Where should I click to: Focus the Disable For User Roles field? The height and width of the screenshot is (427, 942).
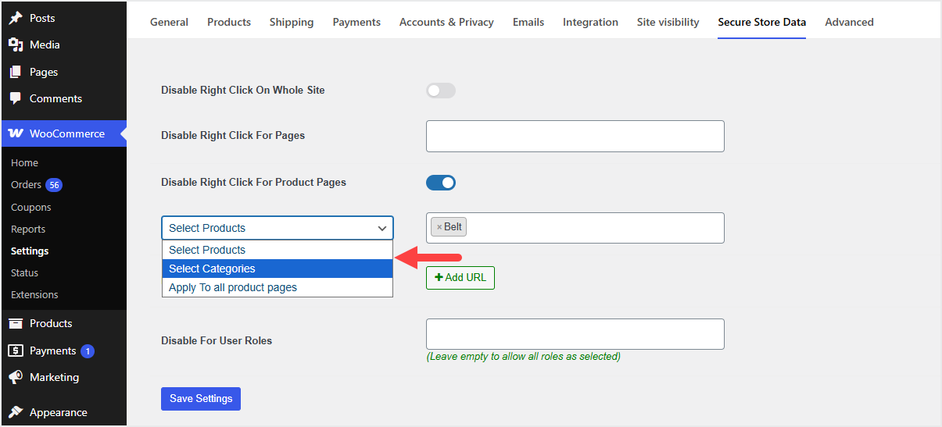[x=575, y=334]
